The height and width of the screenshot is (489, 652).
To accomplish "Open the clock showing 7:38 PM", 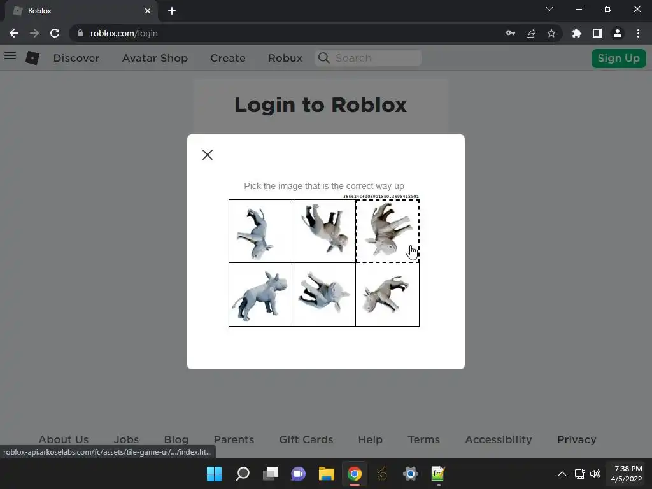I will point(627,474).
